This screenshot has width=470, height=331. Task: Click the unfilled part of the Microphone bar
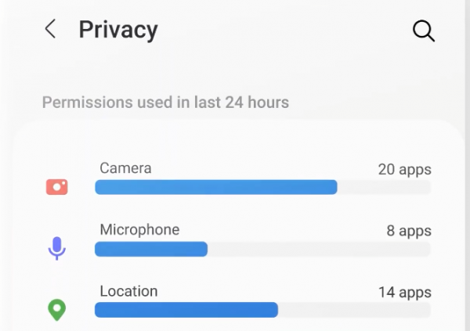(319, 249)
